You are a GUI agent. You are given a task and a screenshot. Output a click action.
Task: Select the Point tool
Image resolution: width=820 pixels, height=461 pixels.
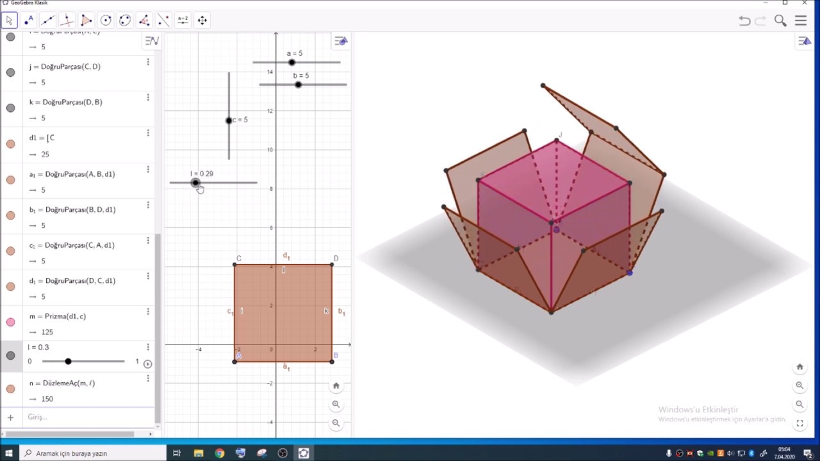28,20
